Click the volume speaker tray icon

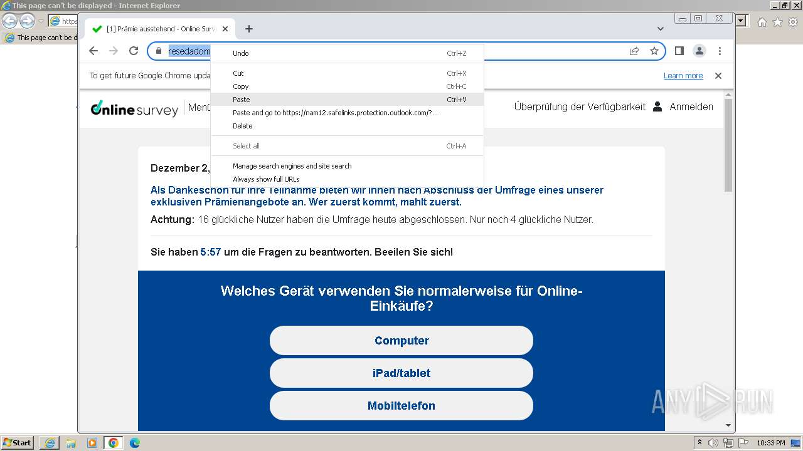pyautogui.click(x=713, y=443)
